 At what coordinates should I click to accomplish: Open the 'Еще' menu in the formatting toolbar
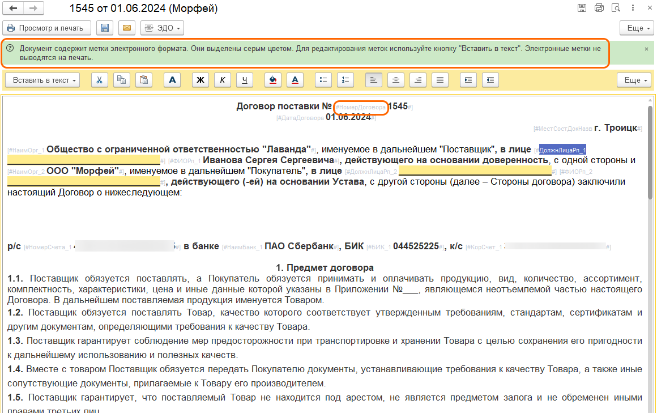coord(635,80)
